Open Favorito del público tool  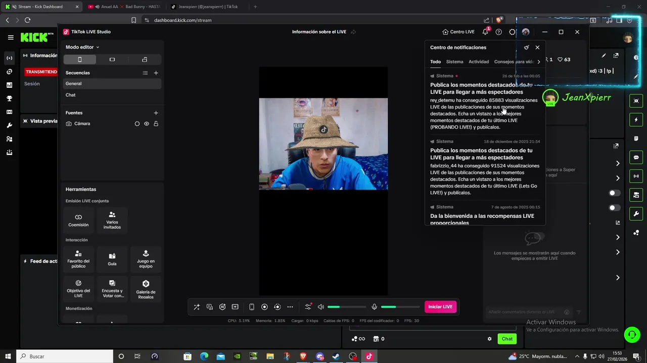click(x=78, y=259)
